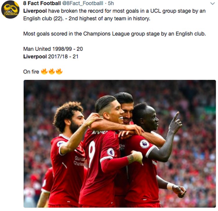This screenshot has height=211, width=218.
Task: Open the attached celebration photo
Action: pos(120,144)
